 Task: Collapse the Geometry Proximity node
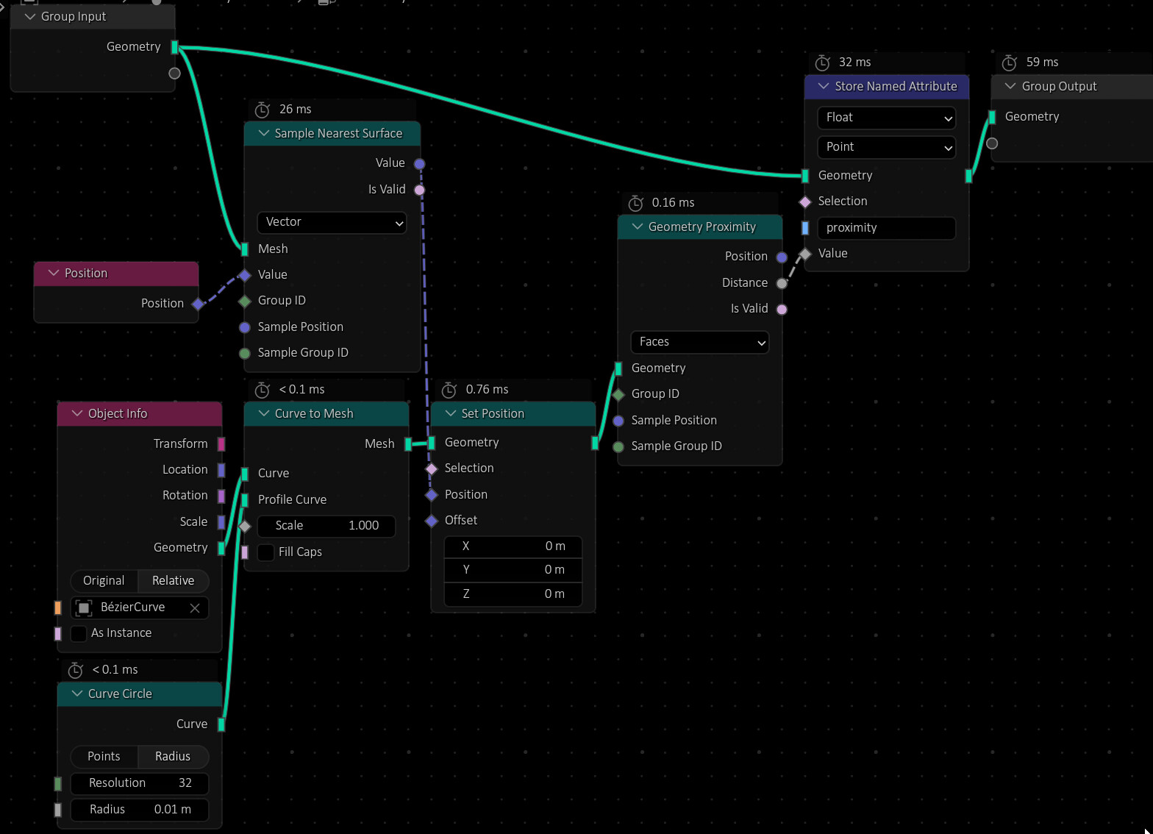638,227
